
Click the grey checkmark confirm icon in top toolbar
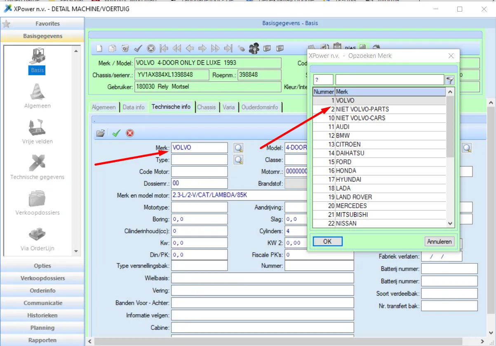tap(138, 49)
